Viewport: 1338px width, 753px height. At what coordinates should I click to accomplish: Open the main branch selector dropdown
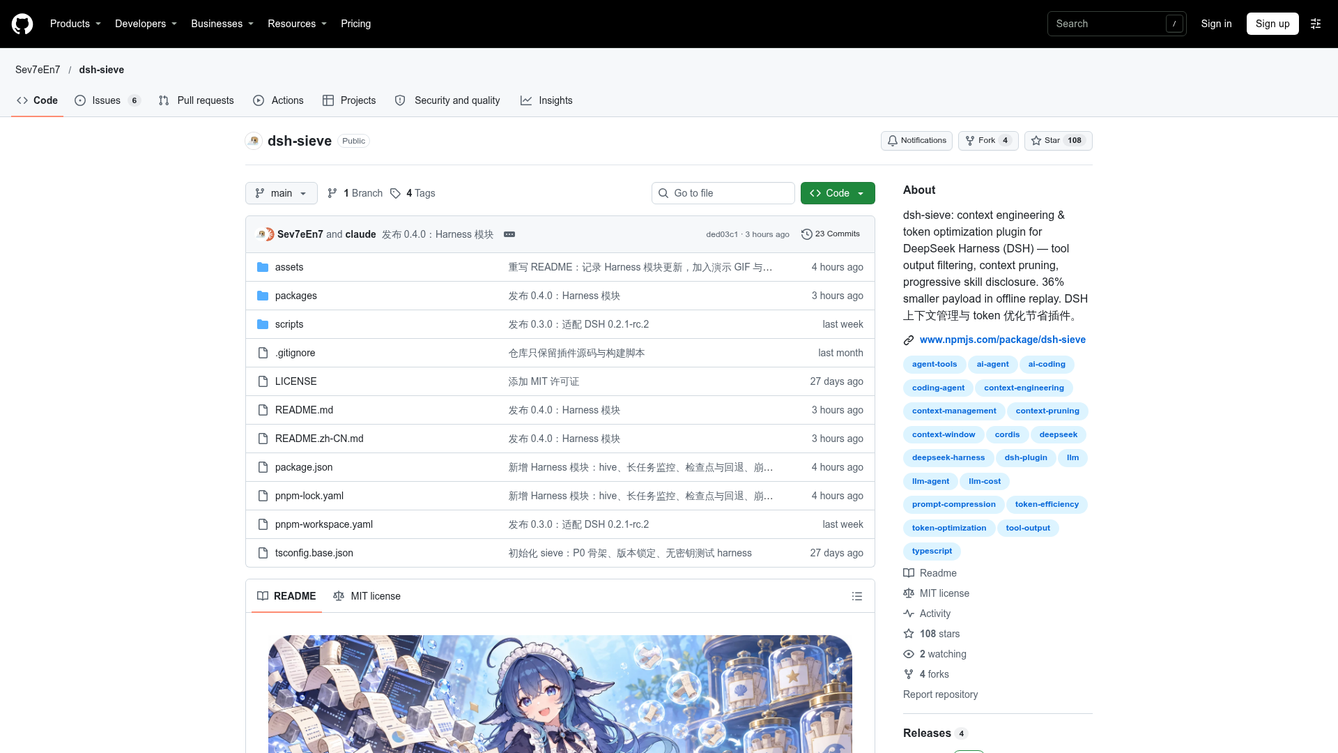[282, 193]
